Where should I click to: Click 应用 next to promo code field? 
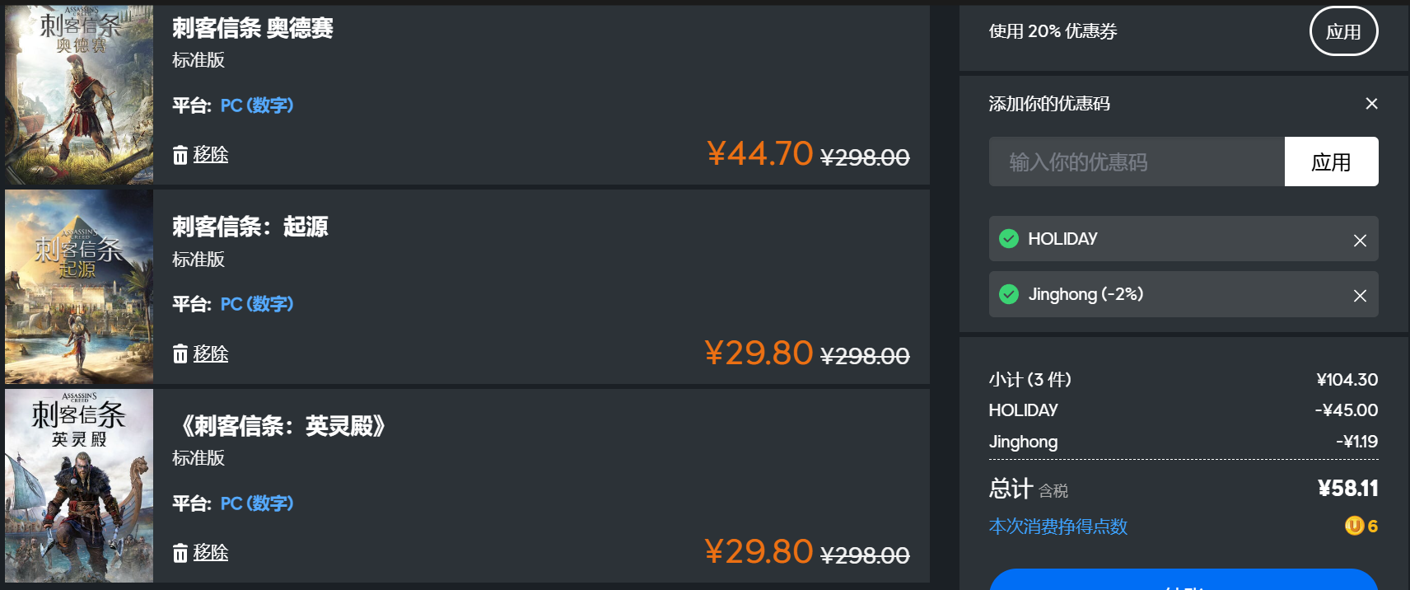pos(1331,162)
